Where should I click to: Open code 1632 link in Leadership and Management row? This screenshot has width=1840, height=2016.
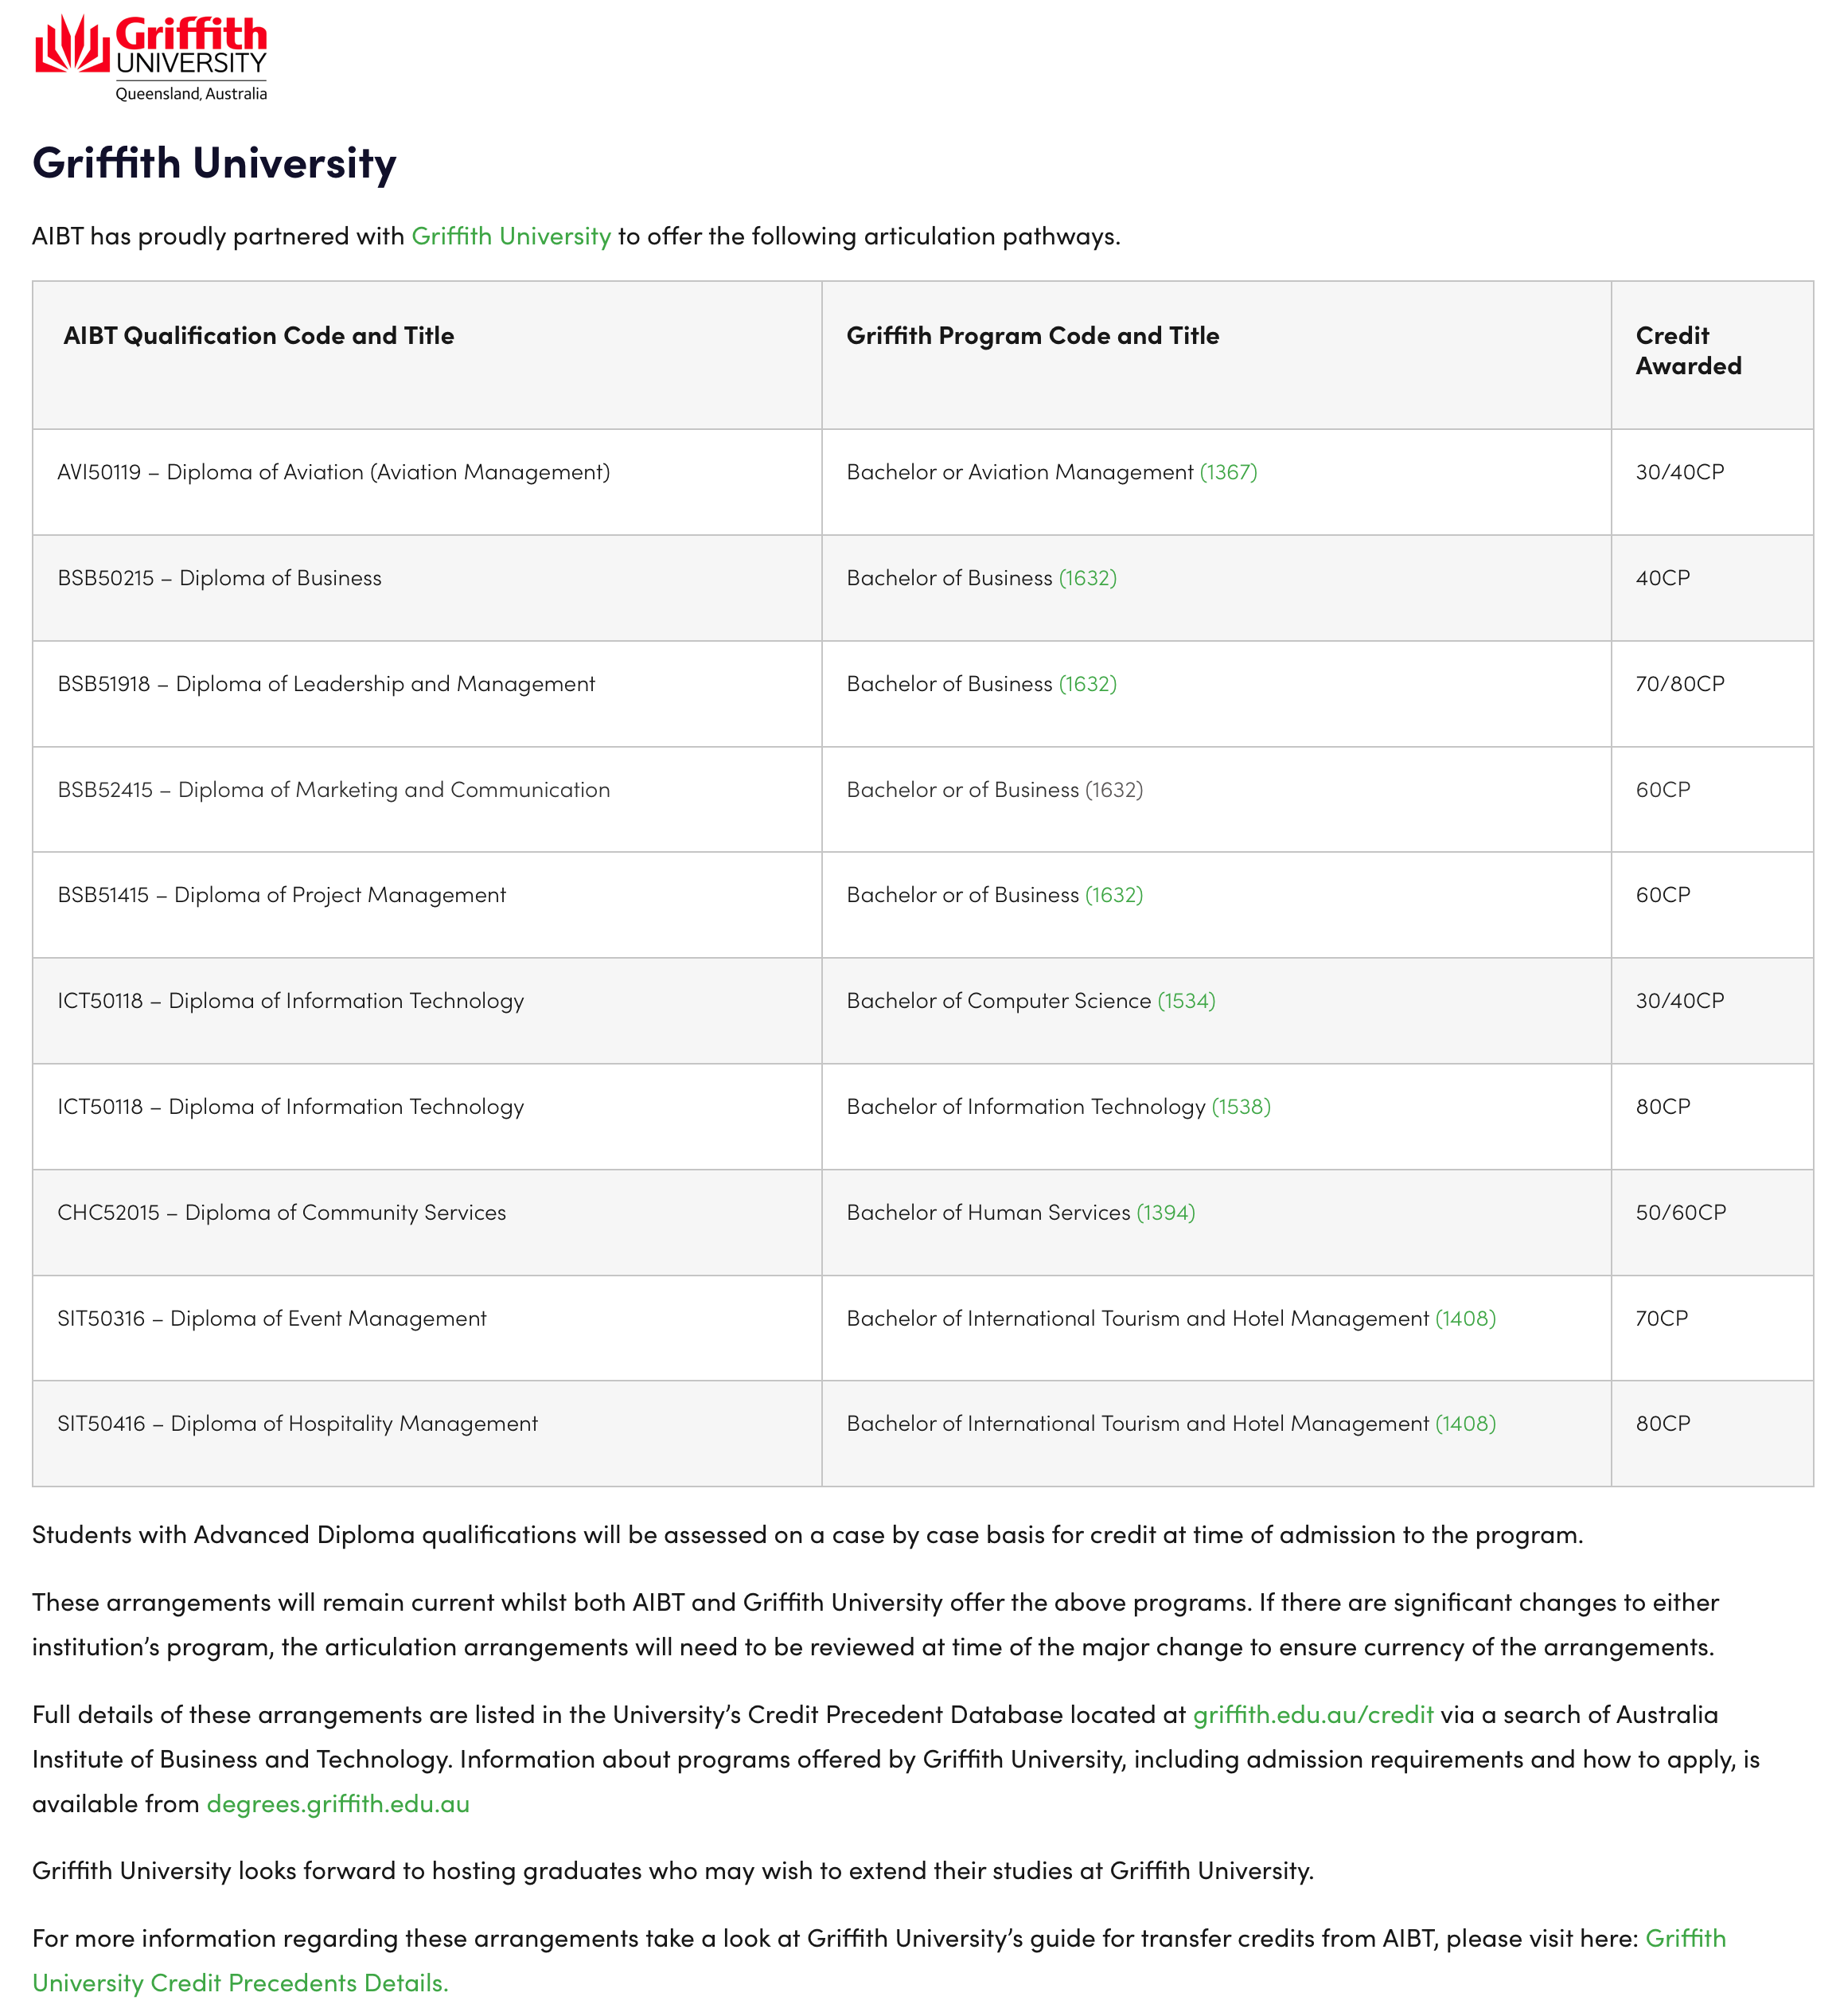point(1087,684)
